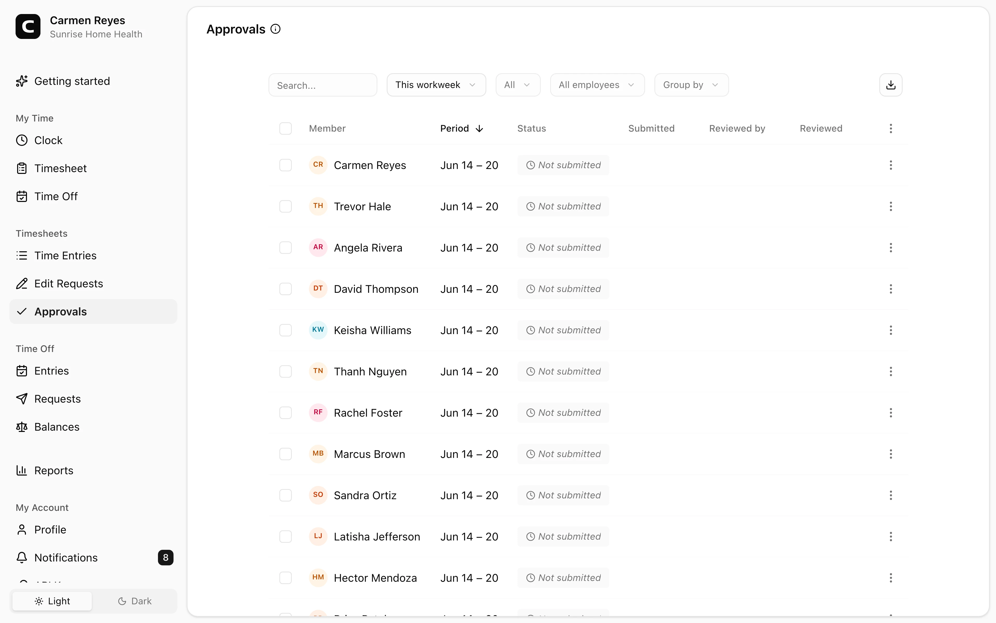Click the KW avatar for Keisha Williams

(318, 330)
